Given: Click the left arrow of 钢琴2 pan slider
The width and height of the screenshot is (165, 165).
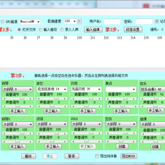Looking at the screenshot, I should 5,142.
